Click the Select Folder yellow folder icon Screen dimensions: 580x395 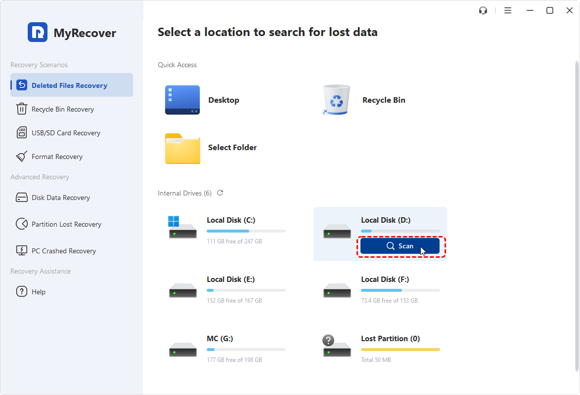[x=182, y=149]
